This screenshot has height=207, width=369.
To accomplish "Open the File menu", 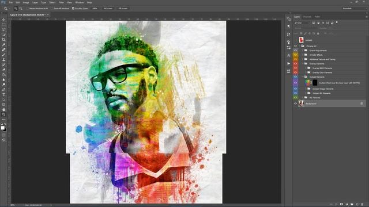I will 10,2.
